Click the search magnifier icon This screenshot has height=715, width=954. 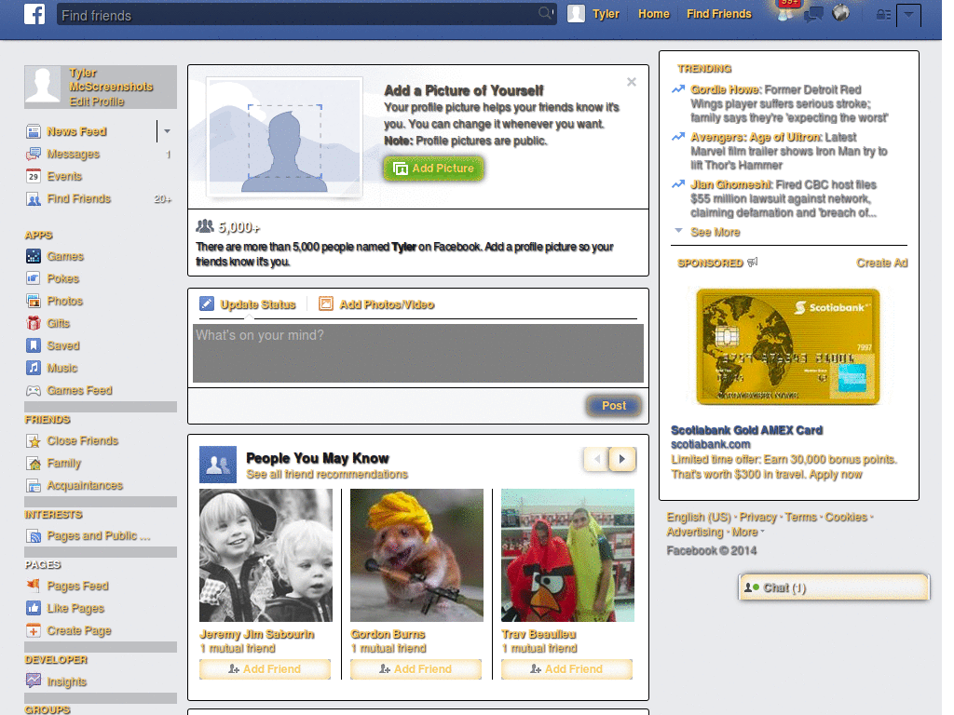[545, 13]
